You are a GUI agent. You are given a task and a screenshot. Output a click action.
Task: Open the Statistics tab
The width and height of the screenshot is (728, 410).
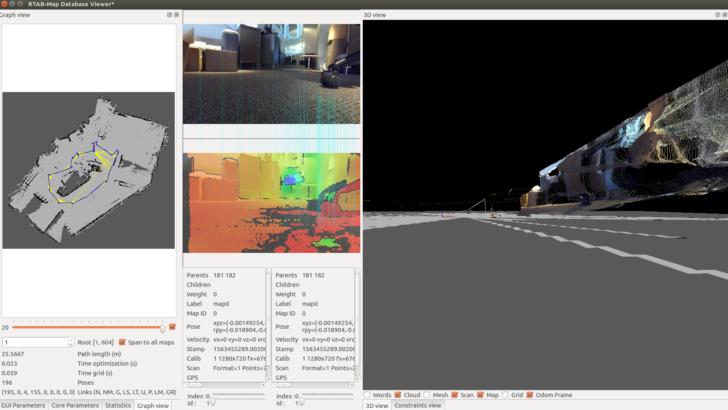click(x=118, y=405)
